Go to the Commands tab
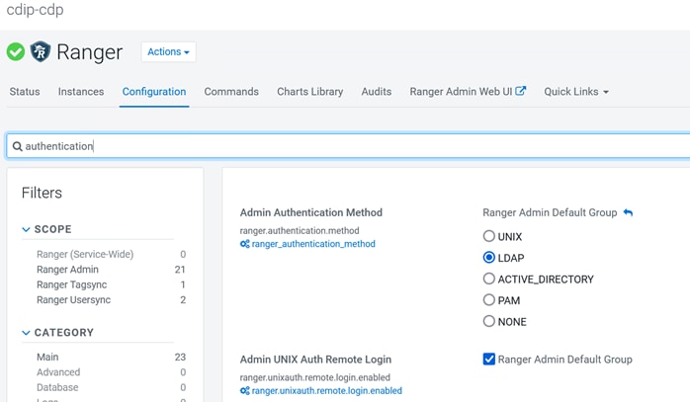The image size is (690, 402). (x=231, y=92)
